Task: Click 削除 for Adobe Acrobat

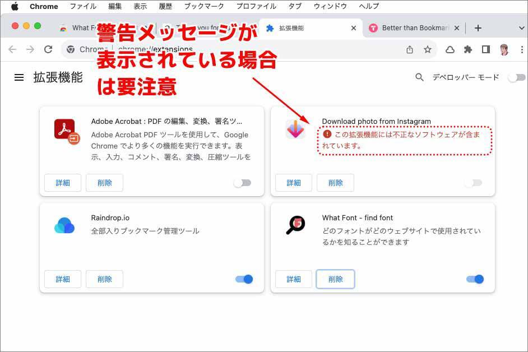Action: 104,183
